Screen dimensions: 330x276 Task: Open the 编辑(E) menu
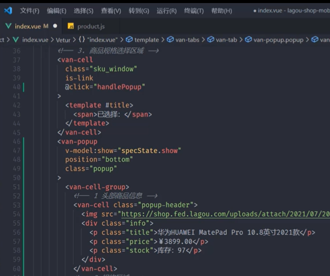coord(57,11)
